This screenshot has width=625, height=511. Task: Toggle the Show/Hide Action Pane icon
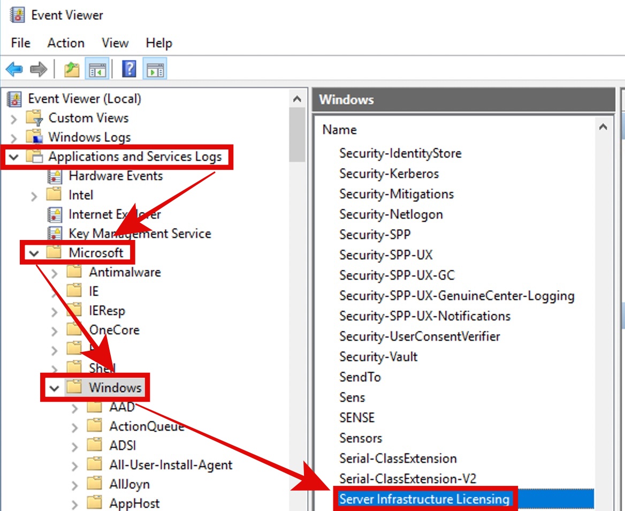point(156,70)
